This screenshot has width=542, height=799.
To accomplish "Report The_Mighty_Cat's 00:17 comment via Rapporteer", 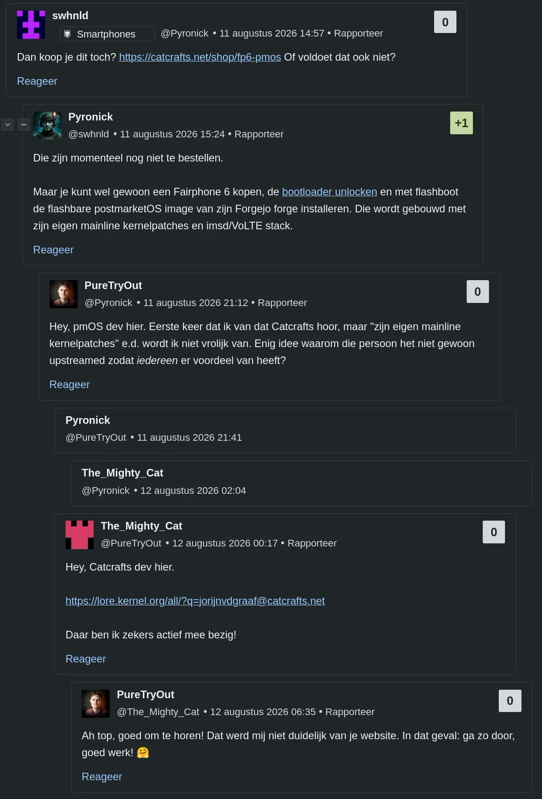I will tap(312, 543).
